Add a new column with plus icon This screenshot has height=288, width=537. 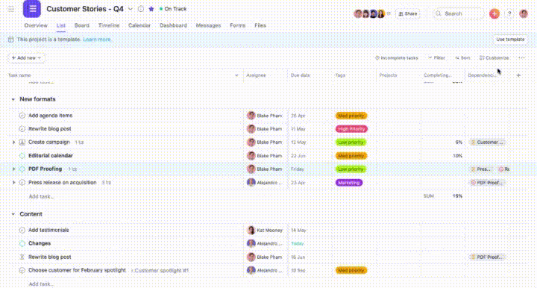pyautogui.click(x=518, y=75)
